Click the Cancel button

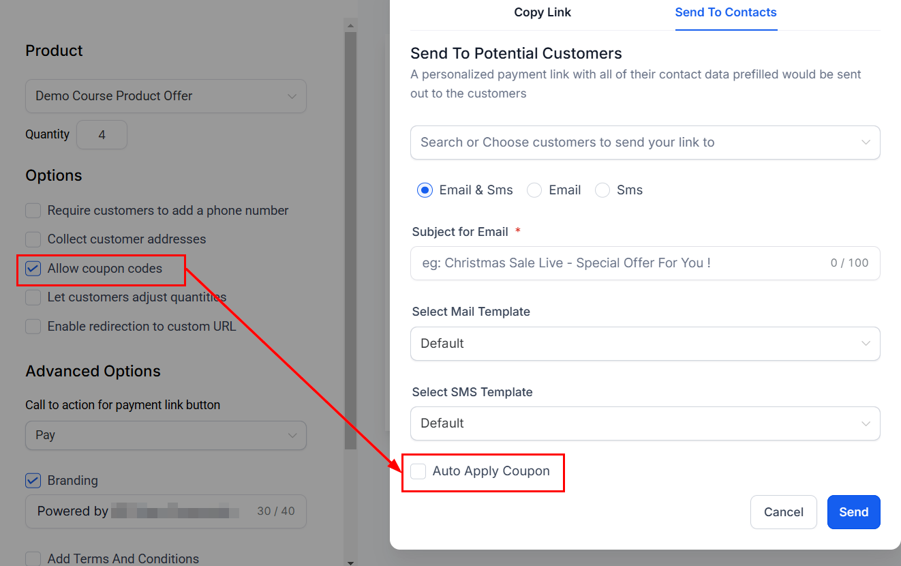[x=783, y=512]
